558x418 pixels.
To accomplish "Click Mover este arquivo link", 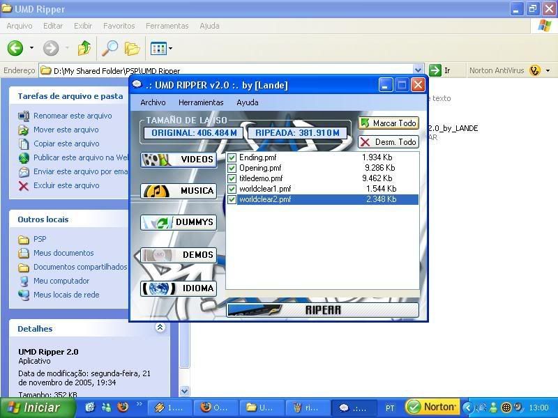I will (x=66, y=130).
